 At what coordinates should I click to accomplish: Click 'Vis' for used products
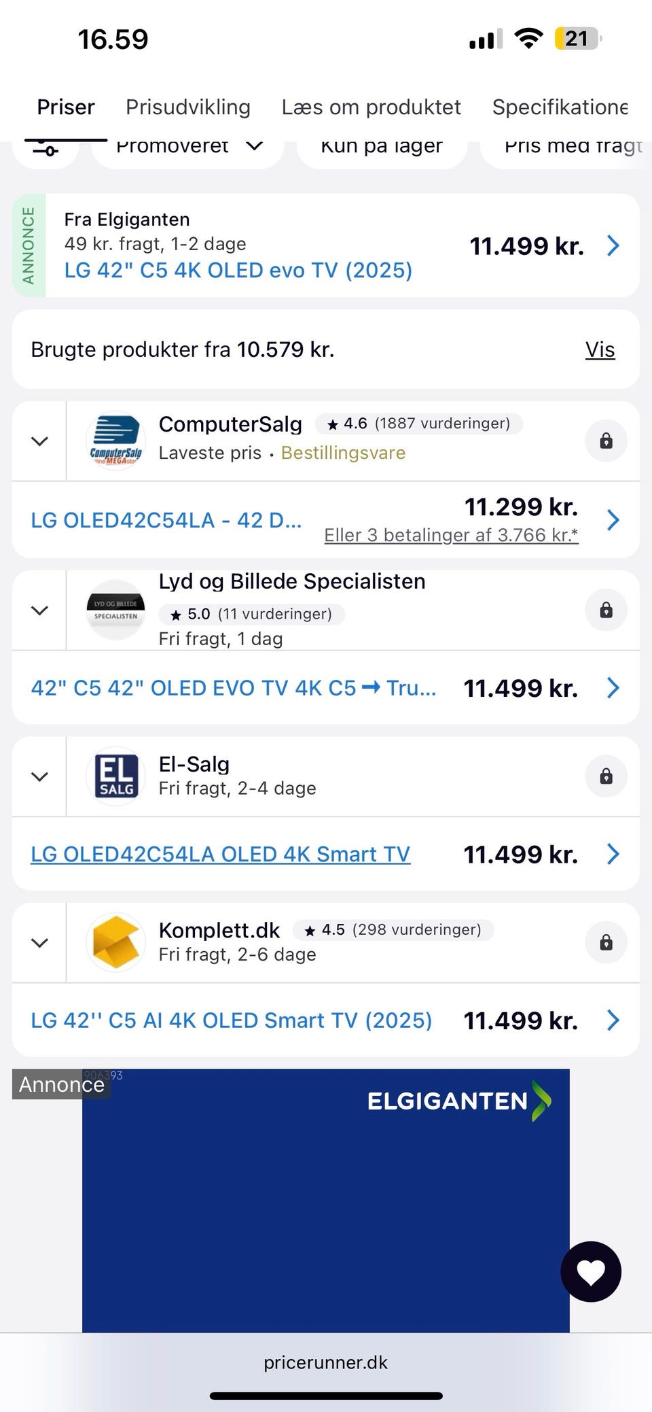point(600,349)
